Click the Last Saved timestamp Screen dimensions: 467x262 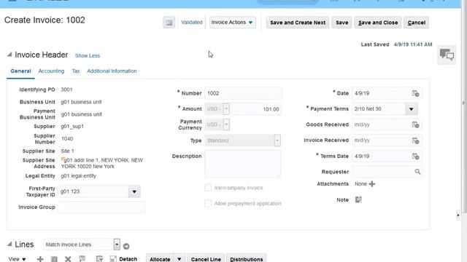tap(412, 44)
